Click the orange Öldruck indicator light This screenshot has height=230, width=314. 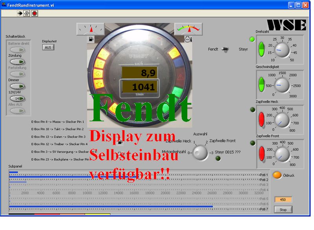pos(277,175)
